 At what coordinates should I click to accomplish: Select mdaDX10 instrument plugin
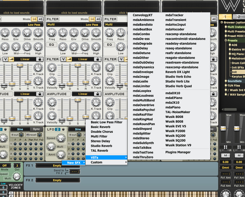coord(173,93)
